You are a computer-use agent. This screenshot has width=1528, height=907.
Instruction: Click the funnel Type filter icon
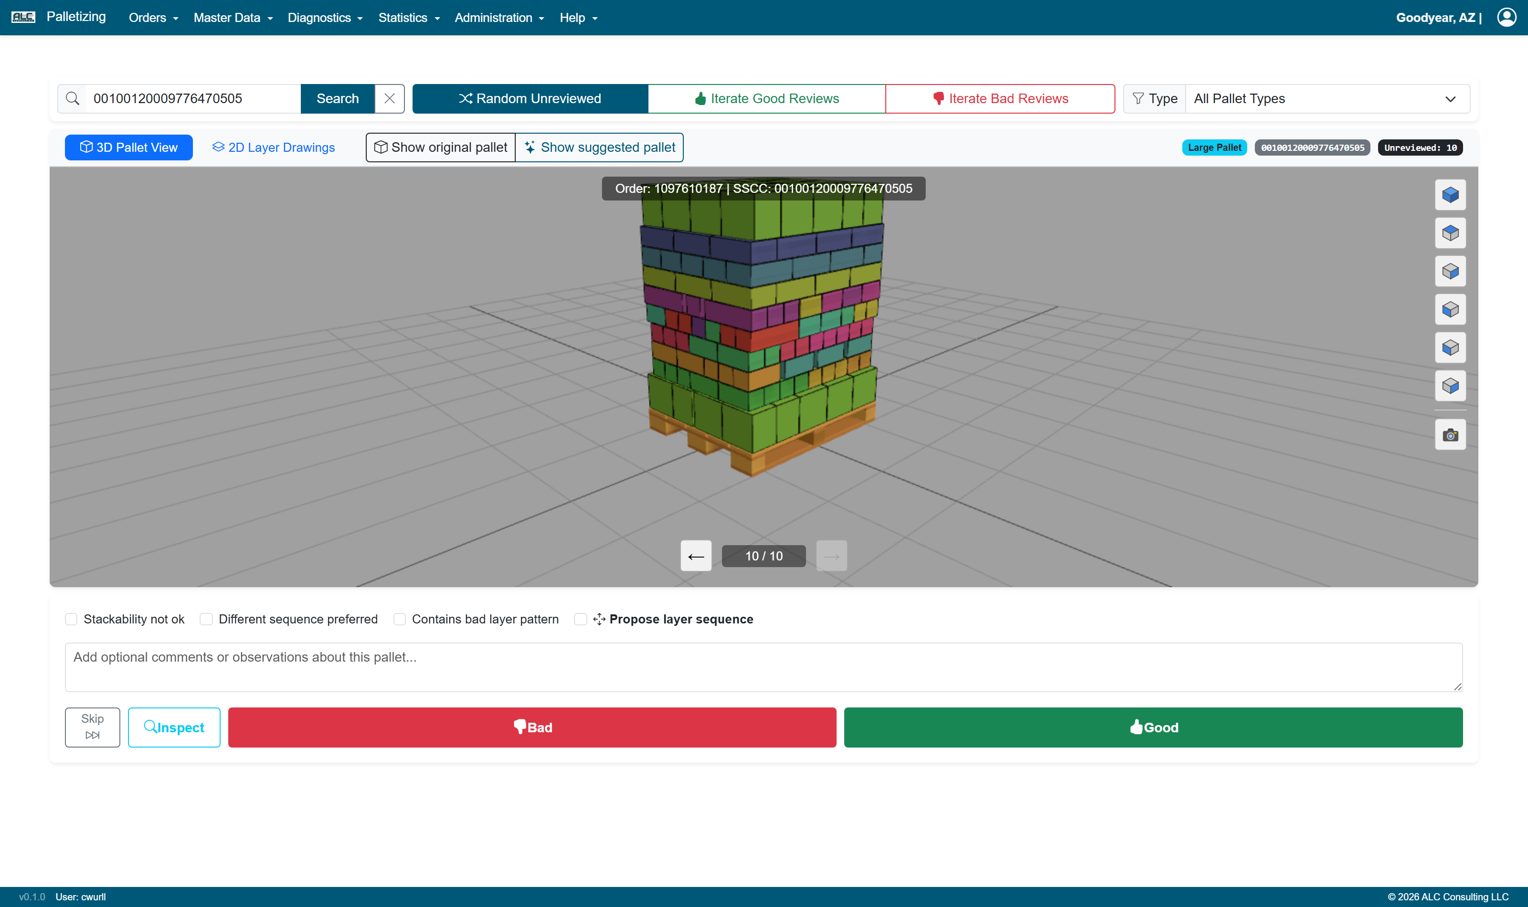1138,98
